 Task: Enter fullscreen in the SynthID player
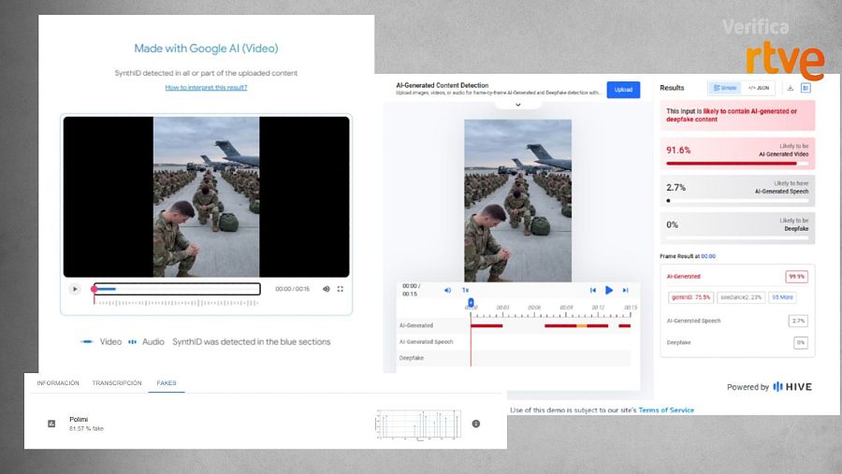click(341, 289)
